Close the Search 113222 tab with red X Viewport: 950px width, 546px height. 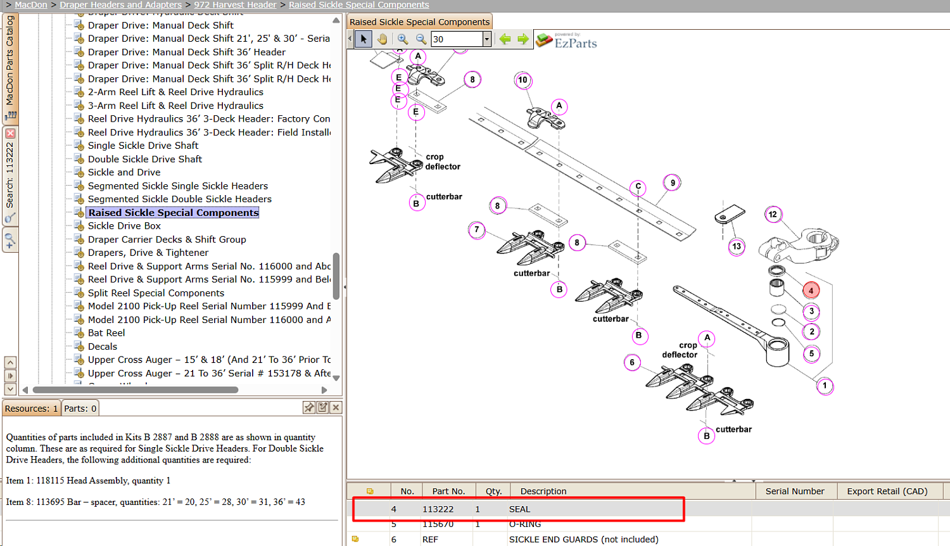tap(10, 134)
